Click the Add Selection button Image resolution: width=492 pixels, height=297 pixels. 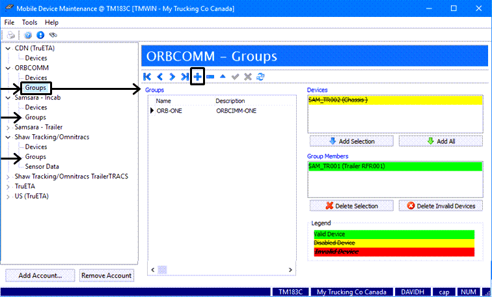(x=352, y=141)
